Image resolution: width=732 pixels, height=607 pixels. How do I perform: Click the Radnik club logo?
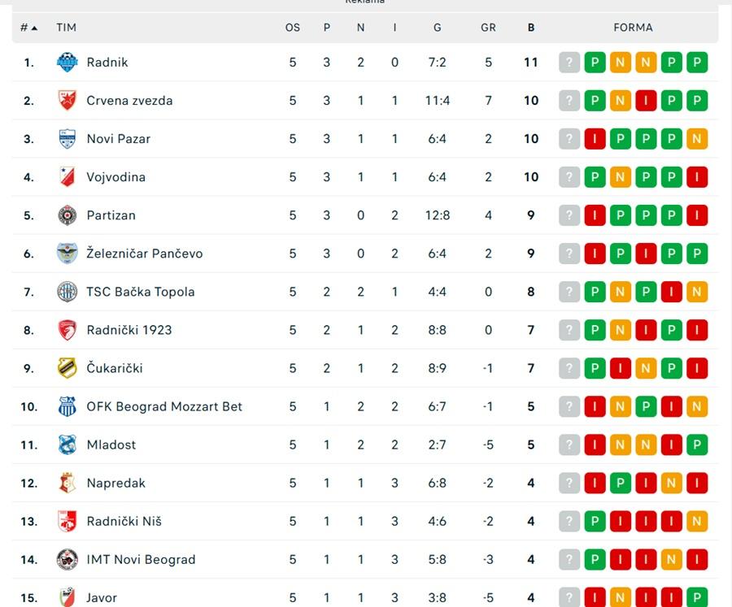point(67,63)
